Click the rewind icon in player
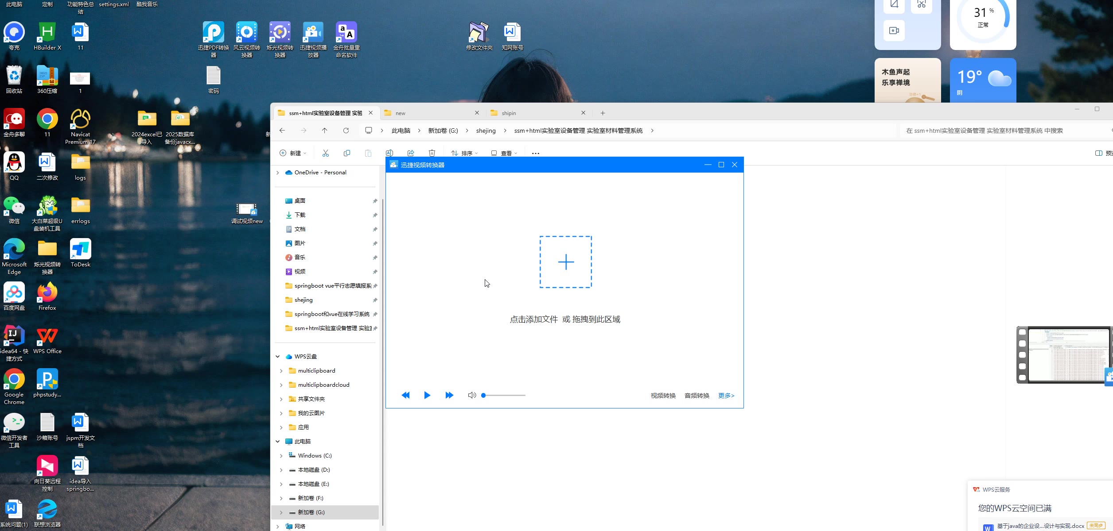 pyautogui.click(x=405, y=395)
